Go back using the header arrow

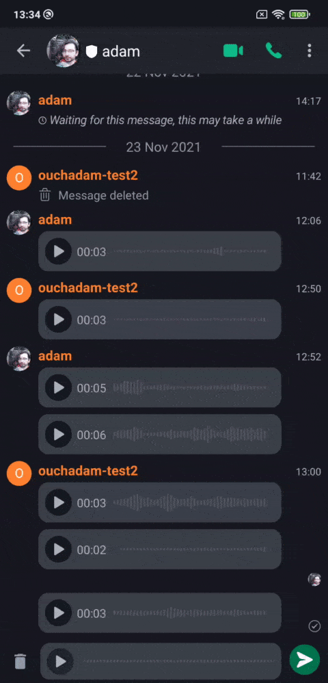[23, 51]
